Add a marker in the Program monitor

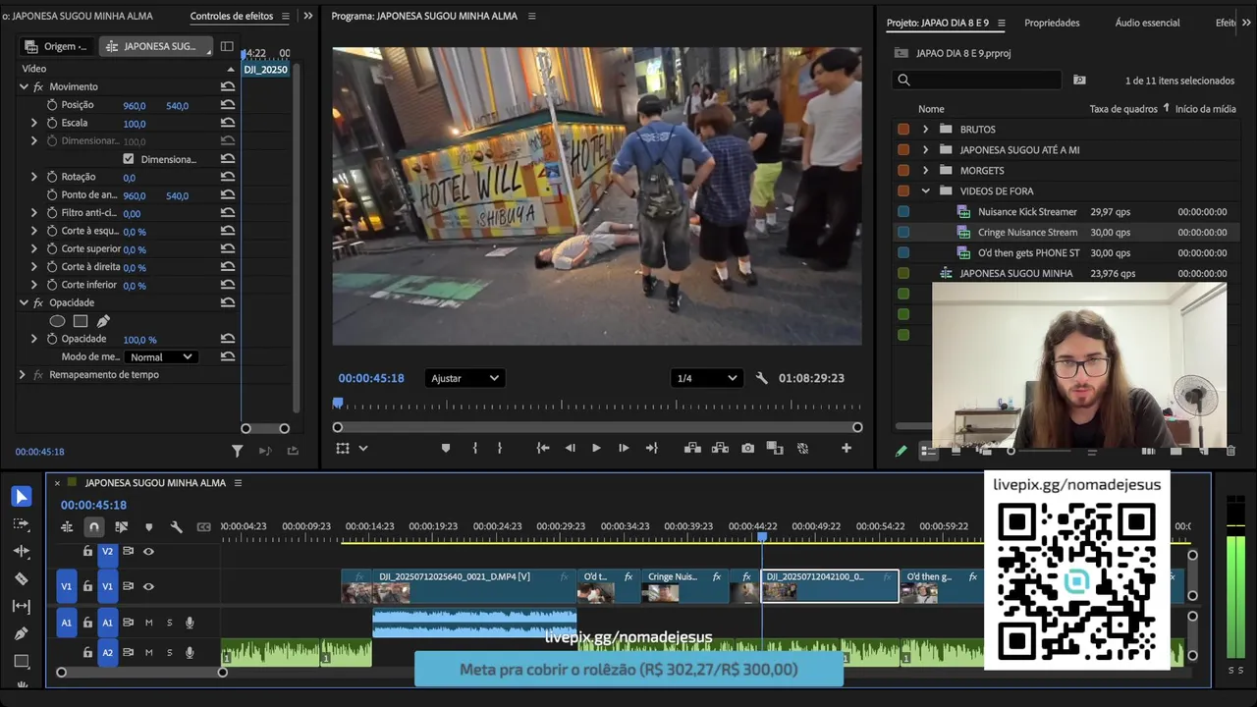(x=445, y=449)
